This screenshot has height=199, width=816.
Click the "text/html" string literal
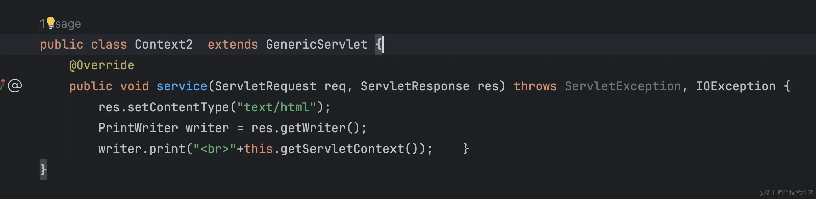(276, 107)
